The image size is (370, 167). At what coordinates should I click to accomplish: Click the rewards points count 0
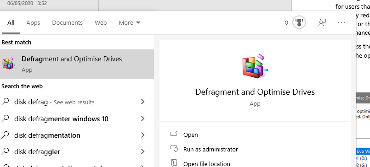tap(286, 23)
